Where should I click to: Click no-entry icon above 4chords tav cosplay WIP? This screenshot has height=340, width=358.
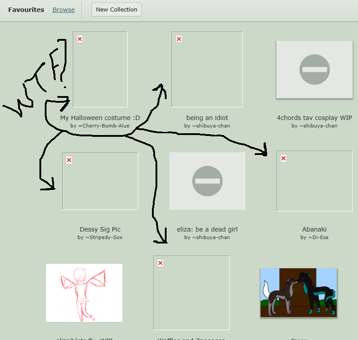(x=315, y=70)
